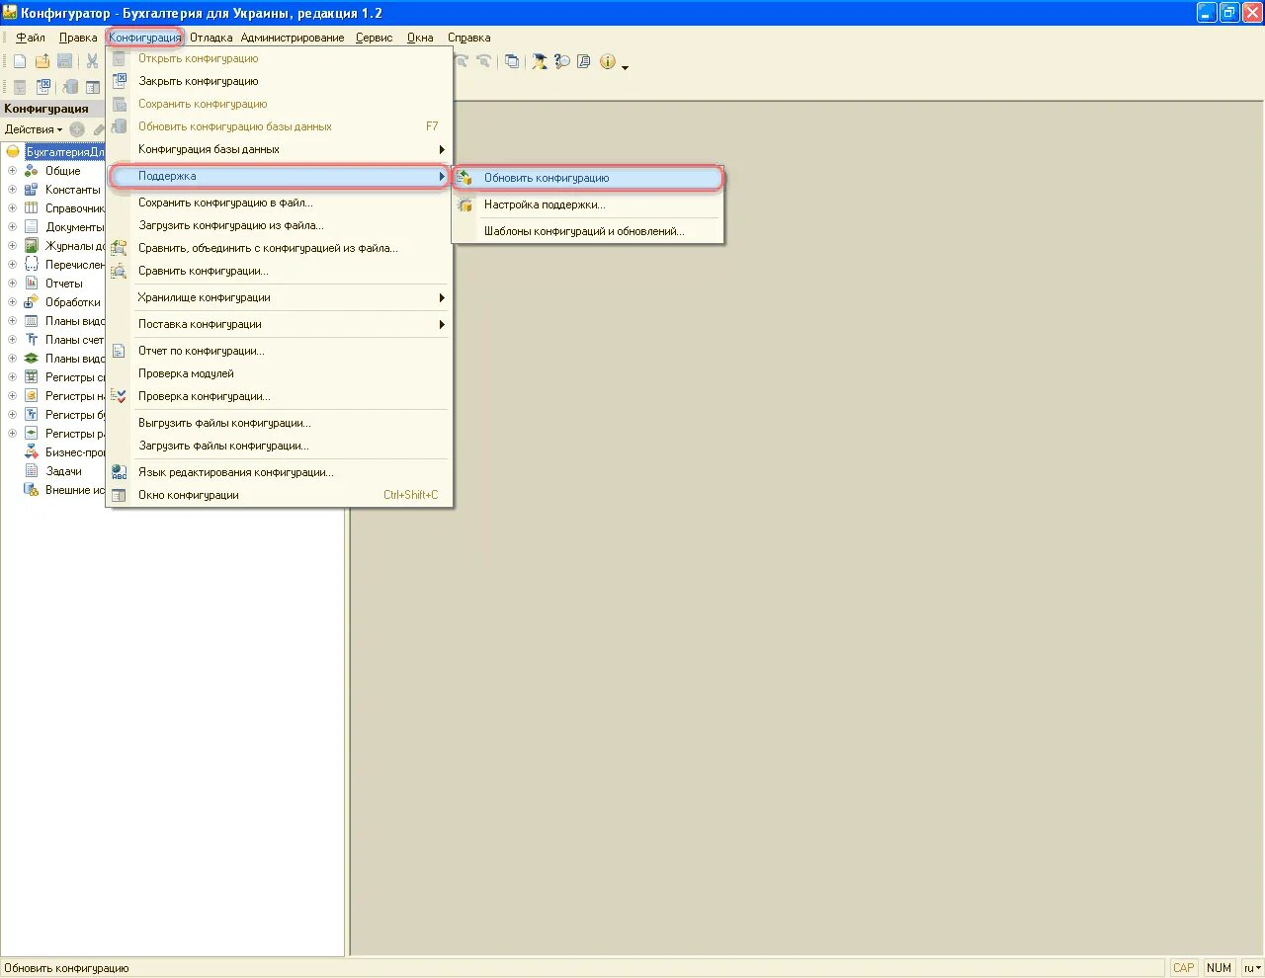Viewport: 1265px width, 978px height.
Task: Click the Обработки icon in tree
Action: coord(32,302)
